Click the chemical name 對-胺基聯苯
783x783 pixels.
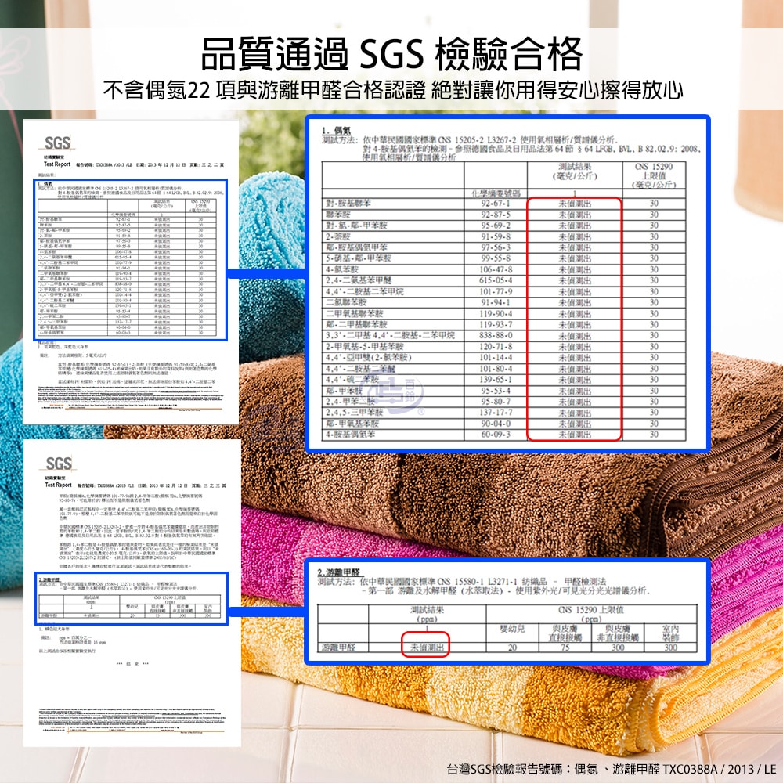coord(348,204)
